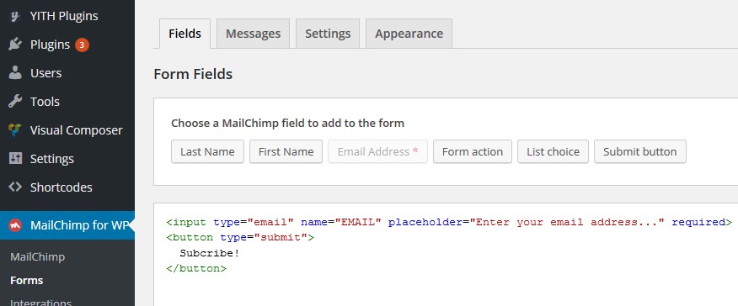738x306 pixels.
Task: Click the Visual Composer cube icon
Action: 15,130
